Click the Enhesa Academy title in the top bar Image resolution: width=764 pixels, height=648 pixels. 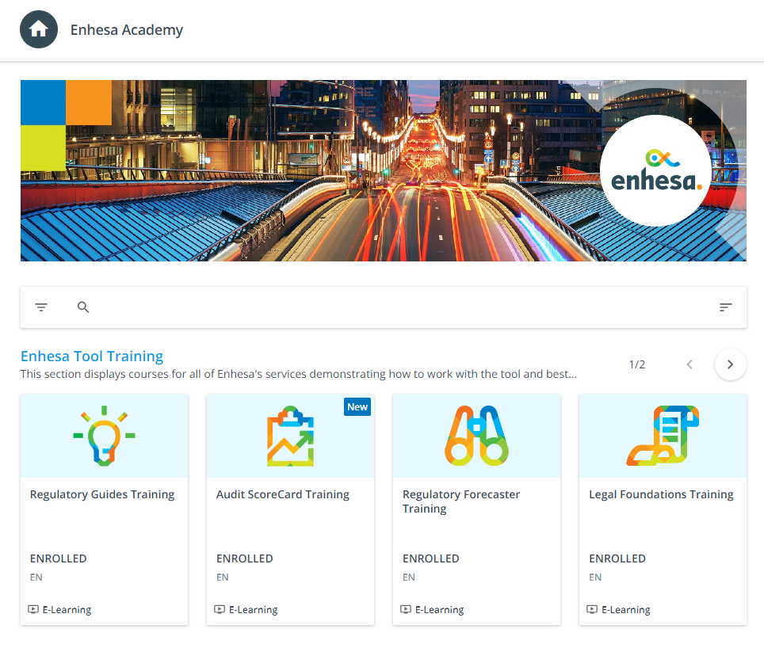(x=127, y=29)
